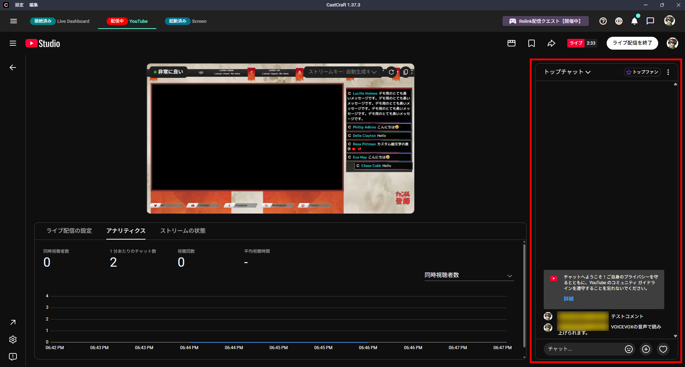Open the 同時視聴者数 chart dropdown
The height and width of the screenshot is (367, 685).
coord(469,275)
